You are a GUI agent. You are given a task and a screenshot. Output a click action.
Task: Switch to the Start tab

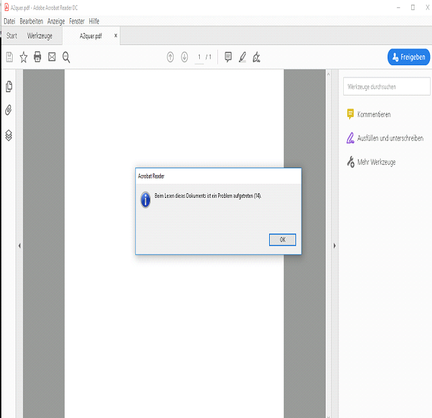coord(11,36)
